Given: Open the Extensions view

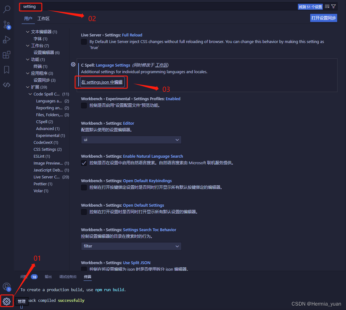Looking at the screenshot, I should point(7,54).
